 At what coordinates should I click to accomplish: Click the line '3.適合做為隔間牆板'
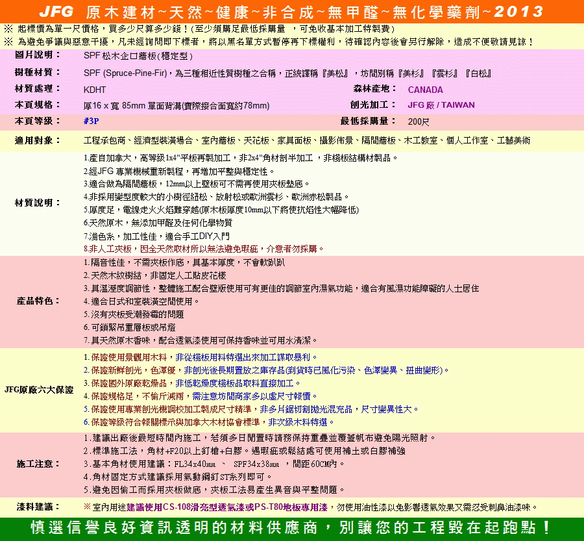tap(196, 184)
